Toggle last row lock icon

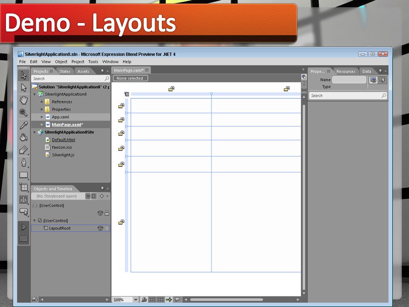click(x=121, y=222)
